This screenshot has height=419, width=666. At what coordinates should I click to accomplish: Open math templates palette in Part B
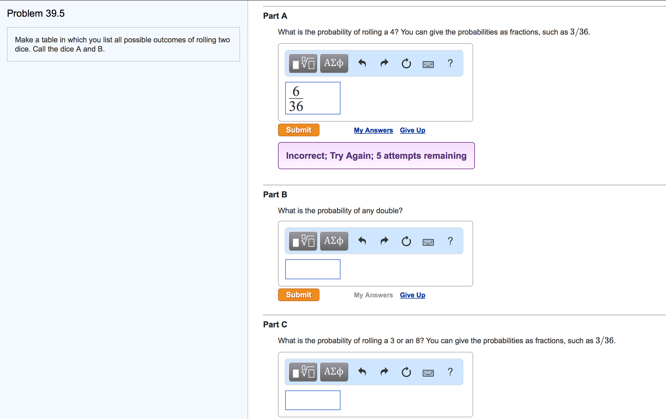point(302,241)
